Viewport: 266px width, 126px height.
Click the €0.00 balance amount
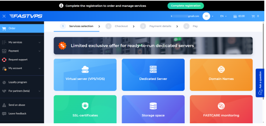(242, 16)
